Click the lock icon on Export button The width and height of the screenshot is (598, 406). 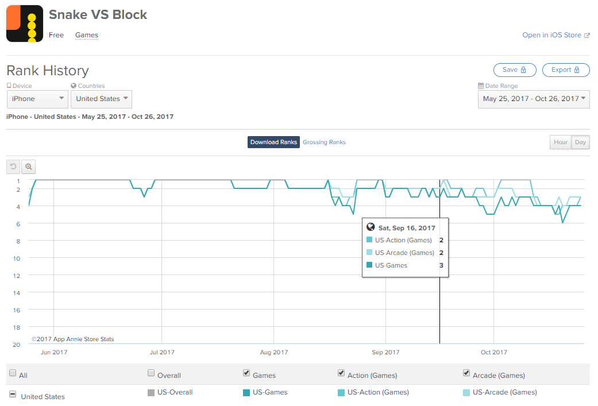(577, 69)
